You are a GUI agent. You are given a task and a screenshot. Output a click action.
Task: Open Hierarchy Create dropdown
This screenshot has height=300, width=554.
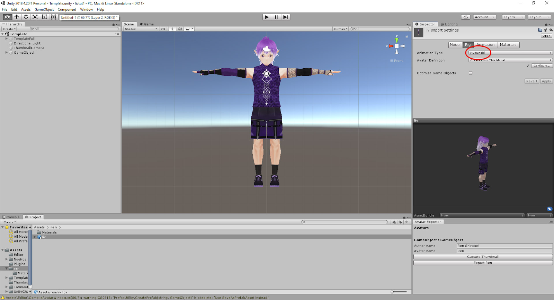9,29
